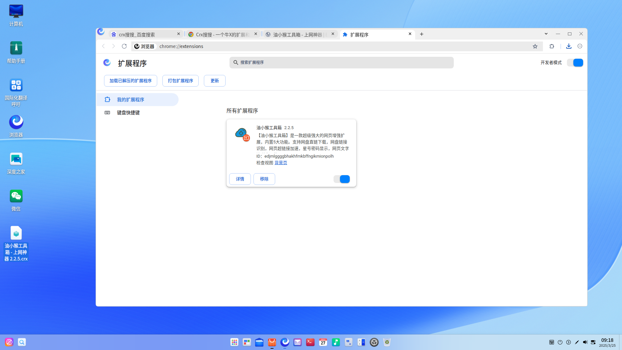Open 深度之家 desktop icon

click(x=16, y=163)
